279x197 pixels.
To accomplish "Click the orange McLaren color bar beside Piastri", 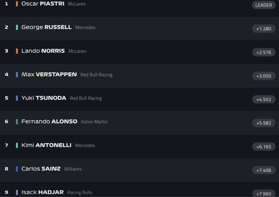I will [17, 4].
